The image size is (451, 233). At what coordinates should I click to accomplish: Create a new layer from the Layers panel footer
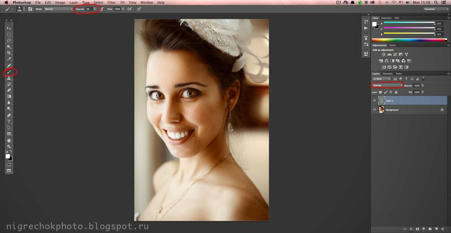coord(436,229)
